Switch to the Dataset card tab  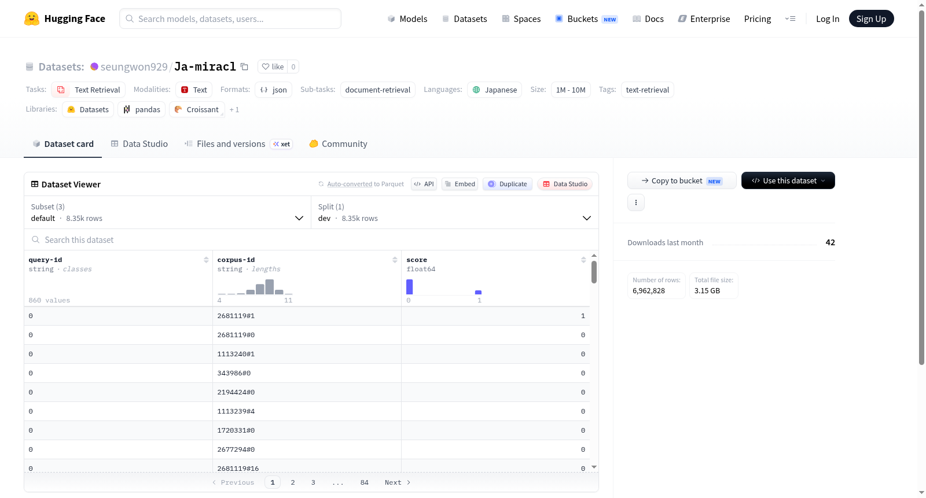tap(63, 143)
